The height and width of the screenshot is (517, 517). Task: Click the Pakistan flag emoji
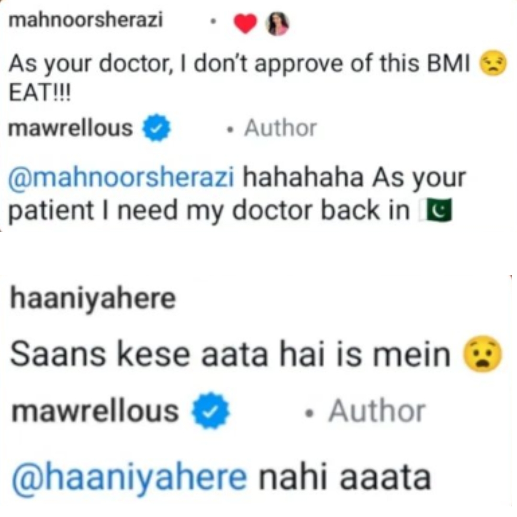pos(435,210)
